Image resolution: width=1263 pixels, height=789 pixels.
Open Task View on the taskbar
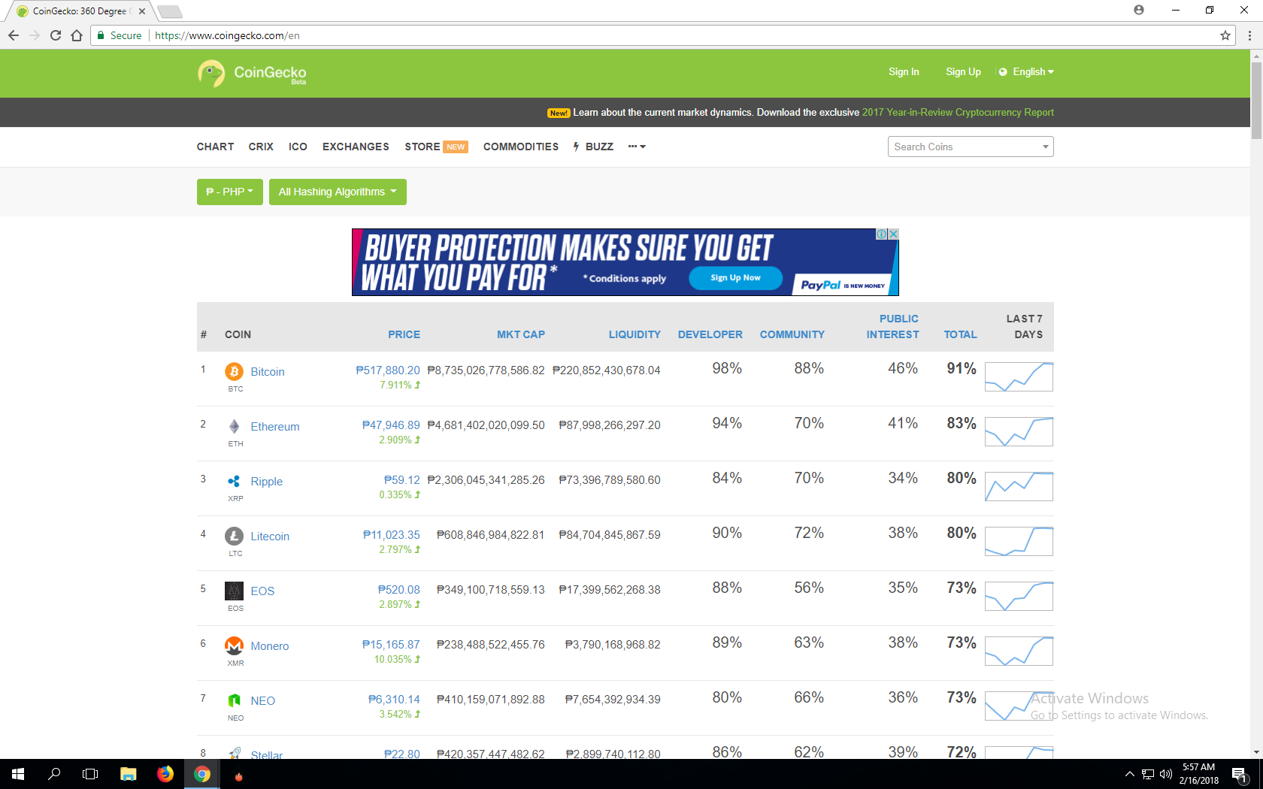point(90,774)
